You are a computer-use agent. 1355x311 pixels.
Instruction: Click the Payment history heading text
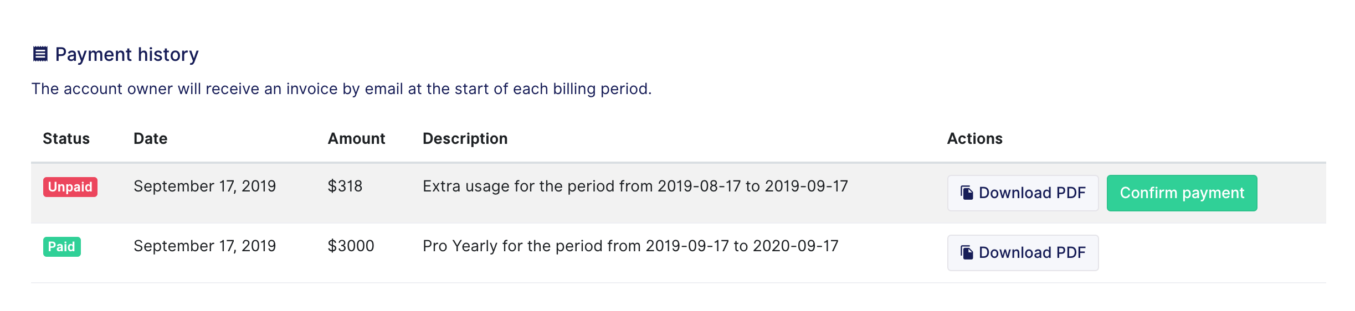127,54
